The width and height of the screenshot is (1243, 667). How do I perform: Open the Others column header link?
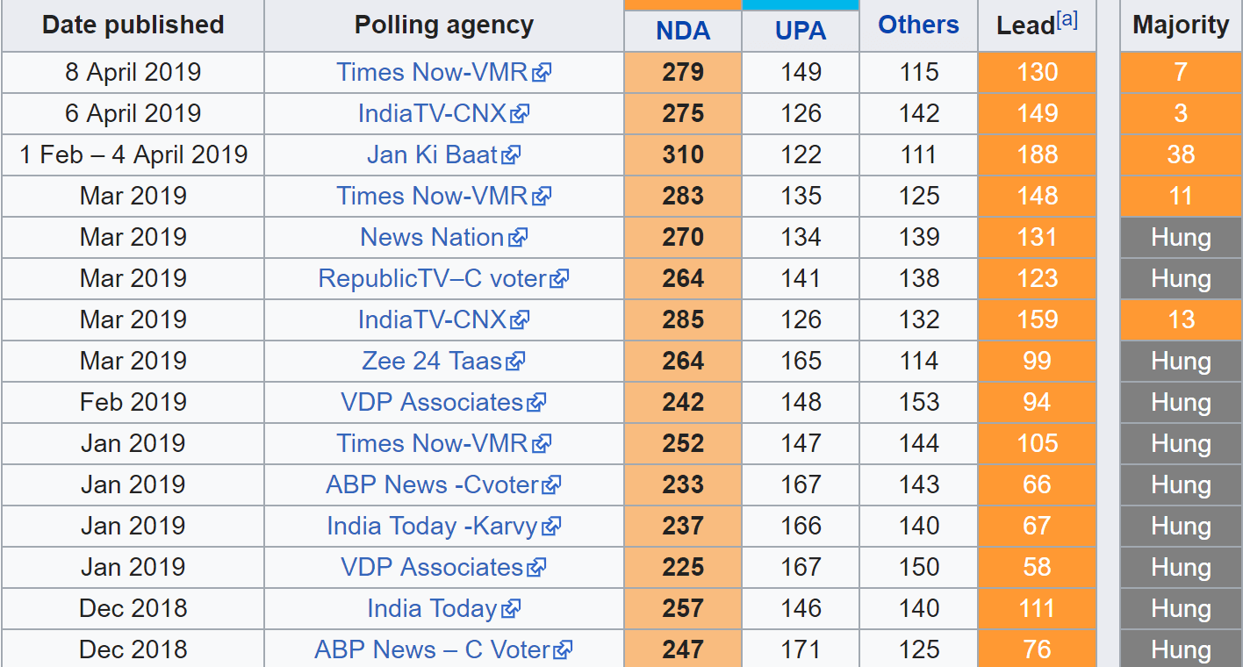tap(919, 25)
